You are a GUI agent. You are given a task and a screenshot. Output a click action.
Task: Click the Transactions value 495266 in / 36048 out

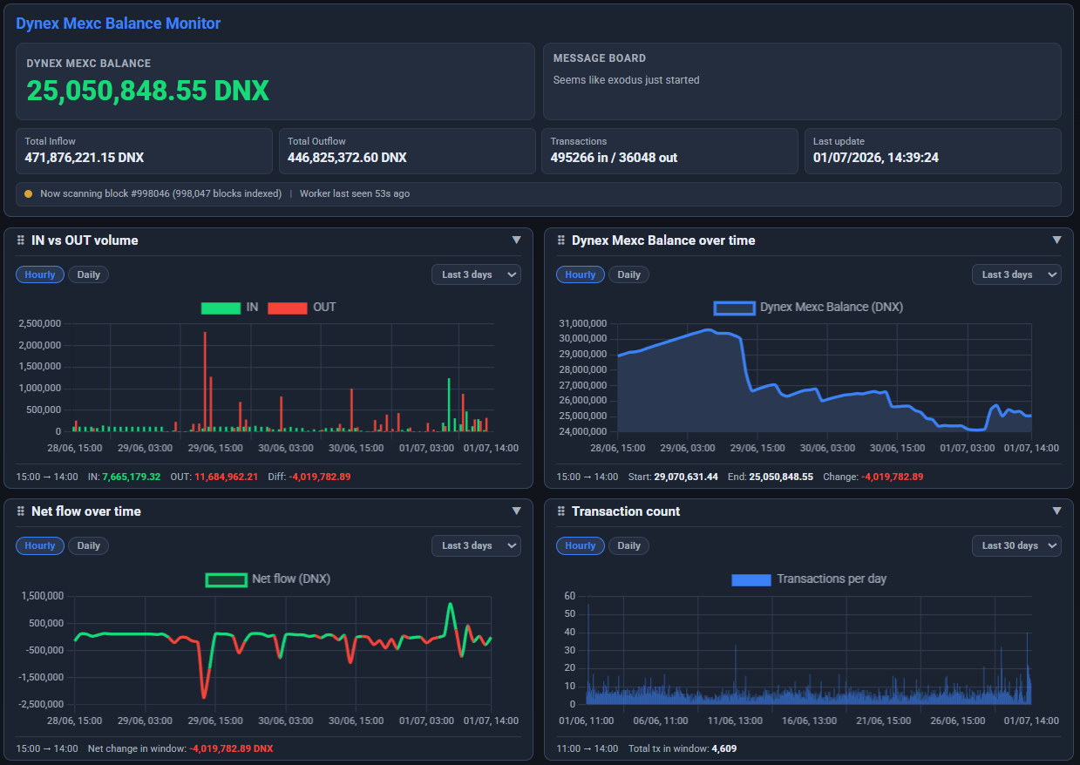tap(614, 158)
